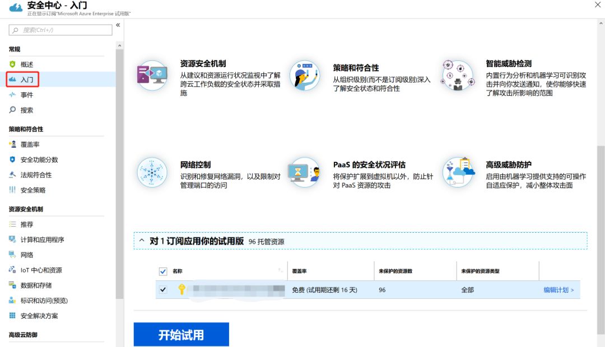Toggle the select-all checkbox beside 名称
605x347 pixels.
(163, 271)
